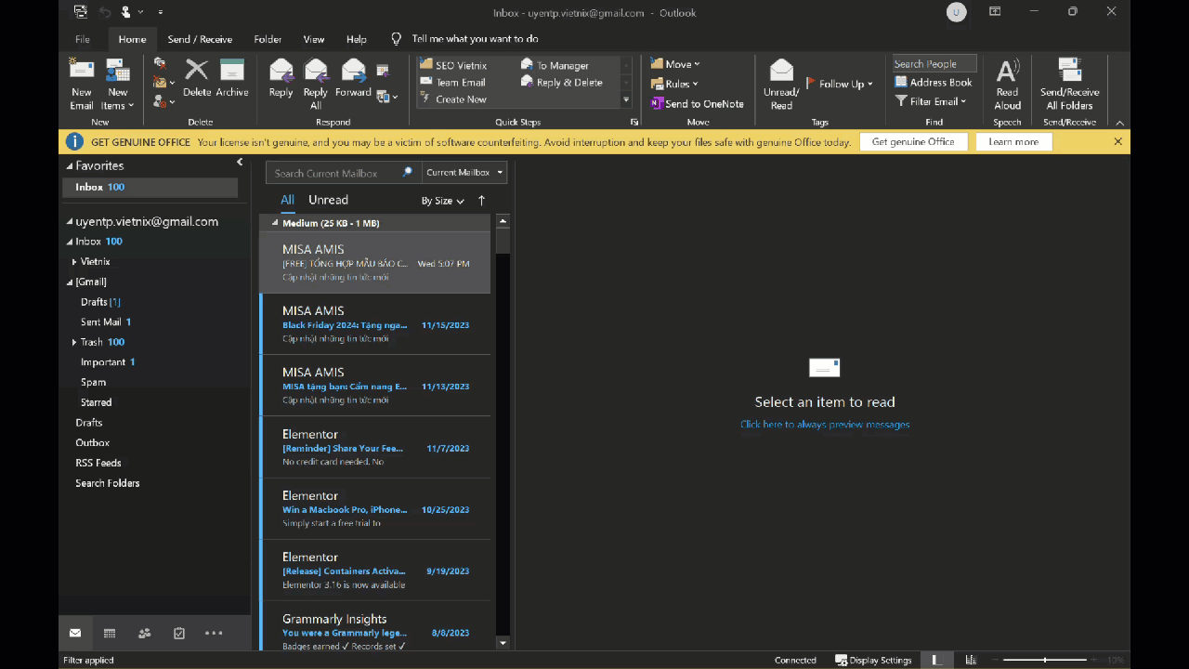1189x669 pixels.
Task: Run the SEO Vietnix quick step
Action: coord(453,65)
